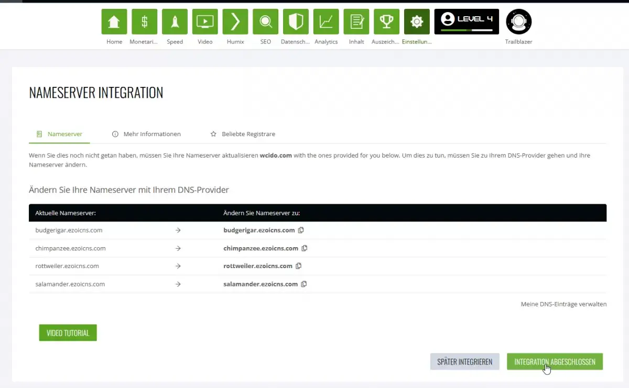629x388 pixels.
Task: Copy salamander.ezoicns.com nameserver
Action: 303,284
